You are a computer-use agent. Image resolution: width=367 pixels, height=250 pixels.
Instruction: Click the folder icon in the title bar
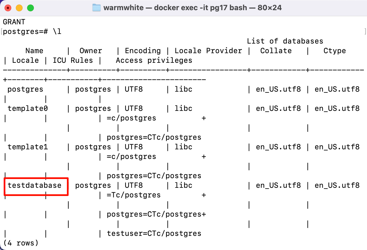click(96, 8)
